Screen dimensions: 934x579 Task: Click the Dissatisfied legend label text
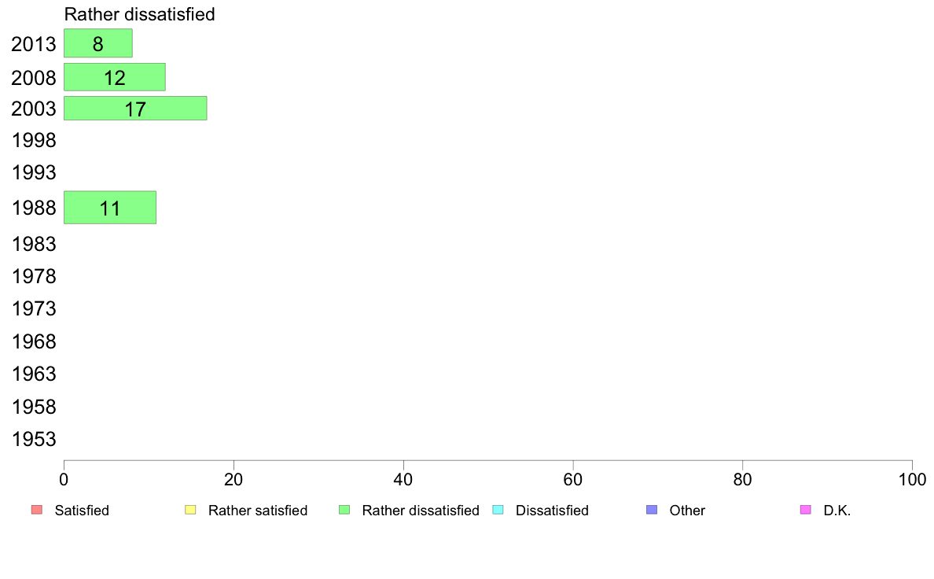coord(552,511)
